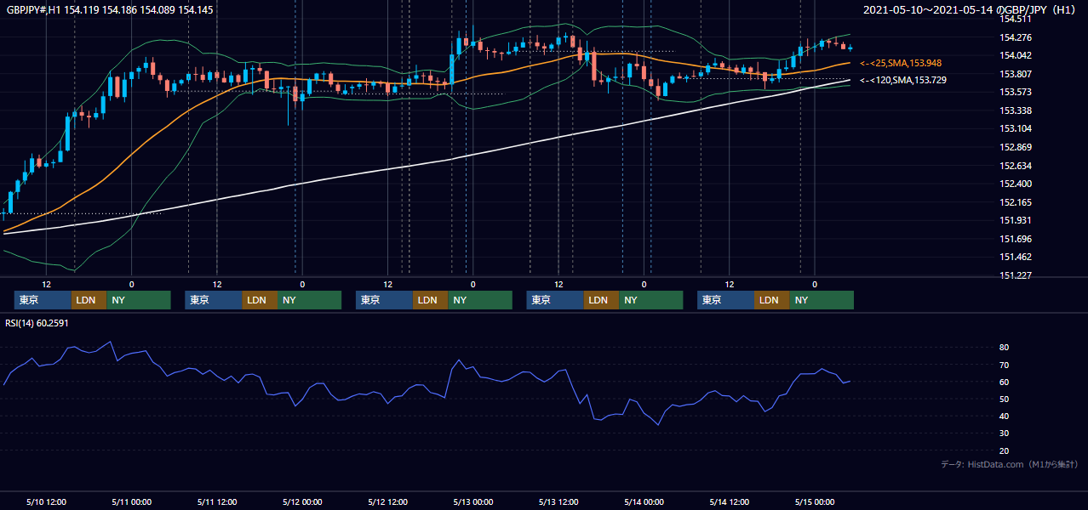The width and height of the screenshot is (1088, 510).
Task: Click the 5/14 12:00 time label
Action: coord(729,502)
